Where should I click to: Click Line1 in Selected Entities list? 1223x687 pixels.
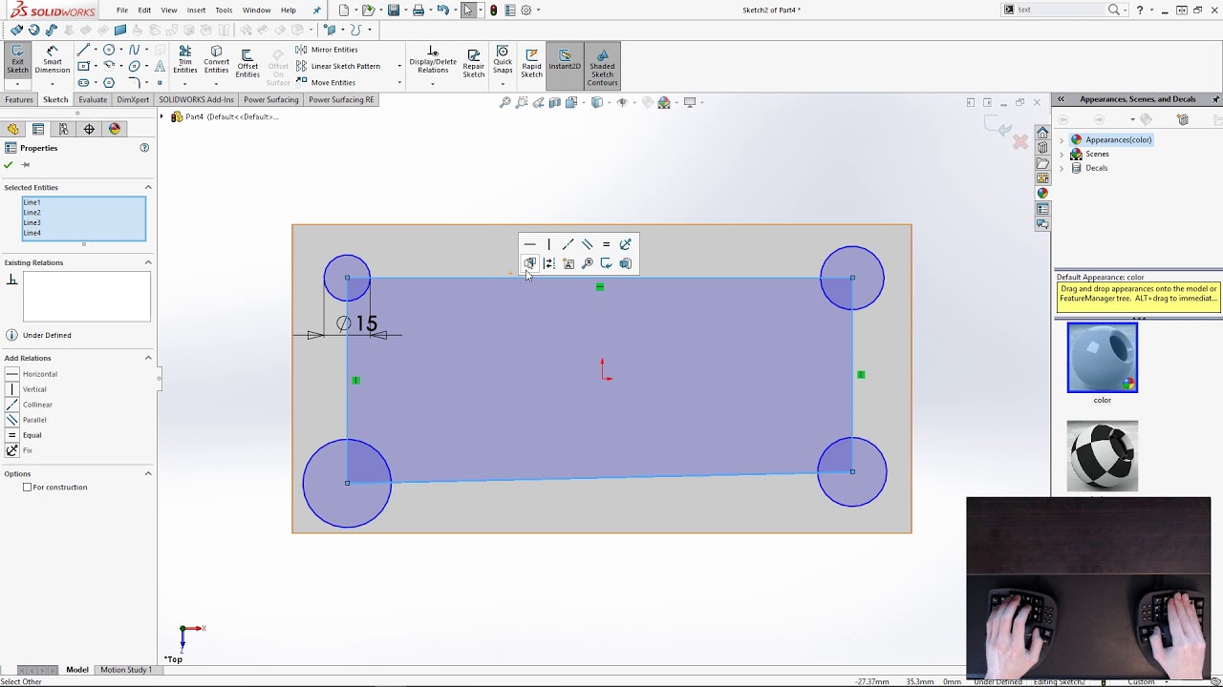pos(32,202)
